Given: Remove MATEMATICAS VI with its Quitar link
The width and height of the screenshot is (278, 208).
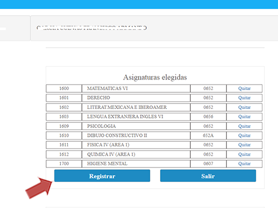Looking at the screenshot, I should tap(244, 88).
